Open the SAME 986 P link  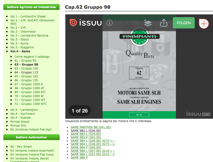pyautogui.click(x=79, y=157)
